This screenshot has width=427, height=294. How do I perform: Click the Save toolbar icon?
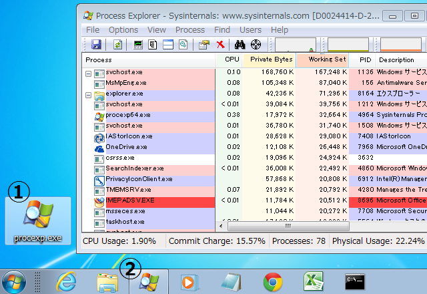point(96,45)
